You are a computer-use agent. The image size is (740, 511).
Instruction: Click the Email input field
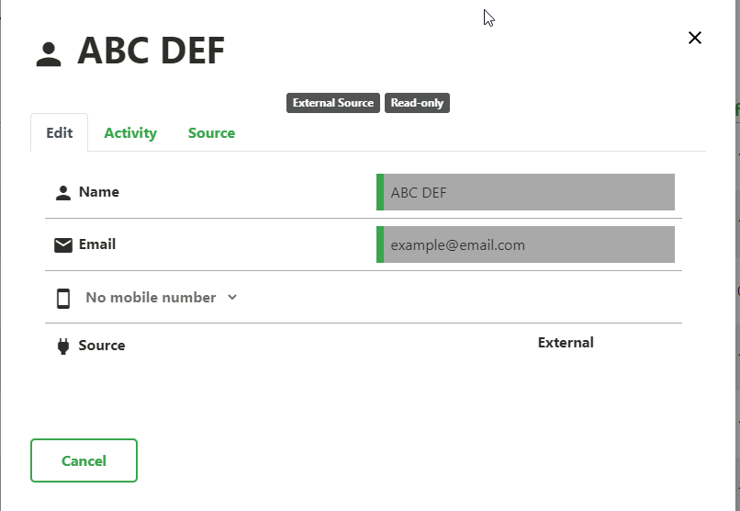(526, 244)
